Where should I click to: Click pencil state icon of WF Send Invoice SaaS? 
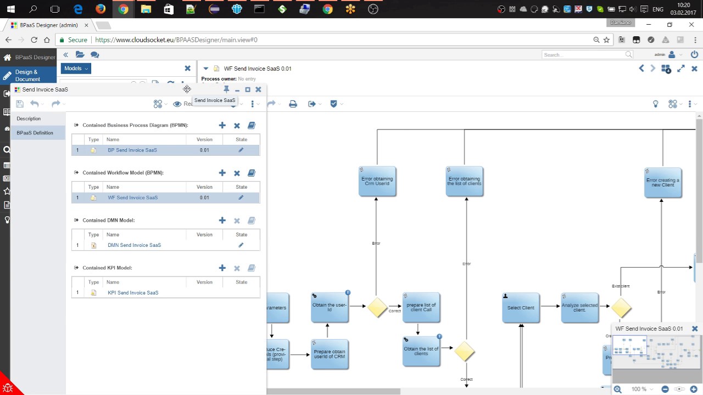pos(241,198)
